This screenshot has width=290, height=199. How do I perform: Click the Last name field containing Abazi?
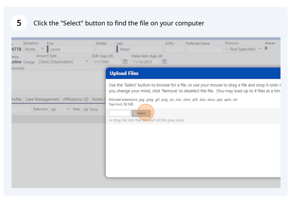click(140, 49)
